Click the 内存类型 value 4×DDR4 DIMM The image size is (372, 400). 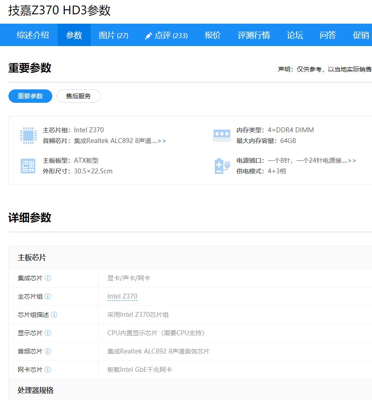[x=291, y=130]
